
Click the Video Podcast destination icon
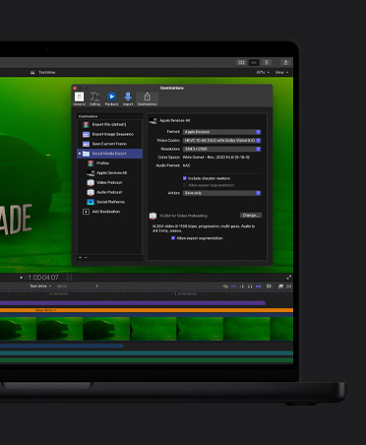pos(91,182)
